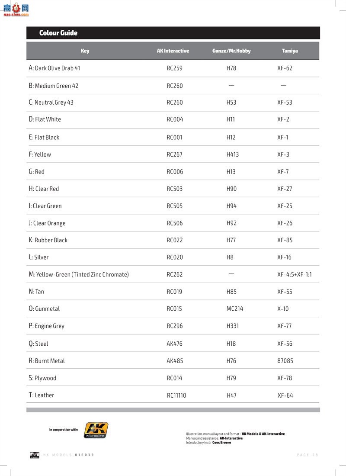The width and height of the screenshot is (346, 476).
Task: Click the Dark Olive Drab 41 row label
Action: click(x=54, y=68)
